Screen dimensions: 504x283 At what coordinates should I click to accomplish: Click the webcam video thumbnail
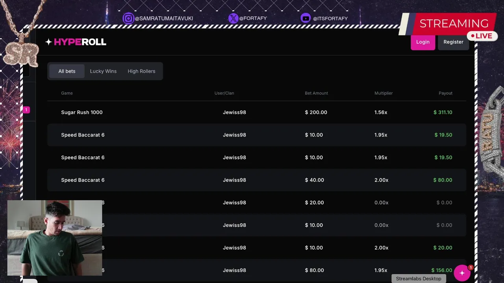pos(55,238)
